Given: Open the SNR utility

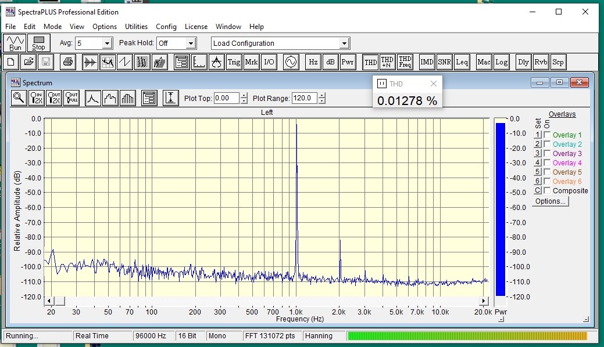Looking at the screenshot, I should coord(444,62).
